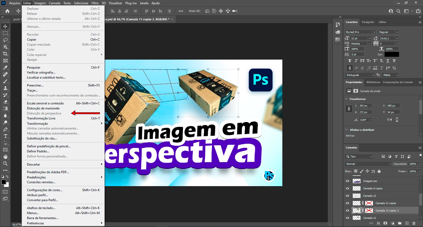
Task: Open the three dots more options
Action: pos(181,11)
